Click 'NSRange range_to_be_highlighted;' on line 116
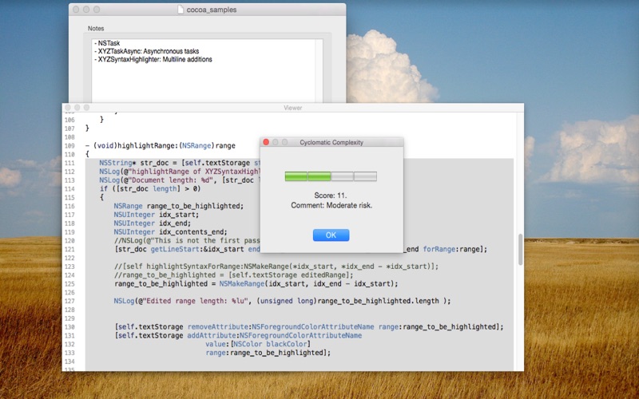Image resolution: width=639 pixels, height=399 pixels. click(x=178, y=206)
